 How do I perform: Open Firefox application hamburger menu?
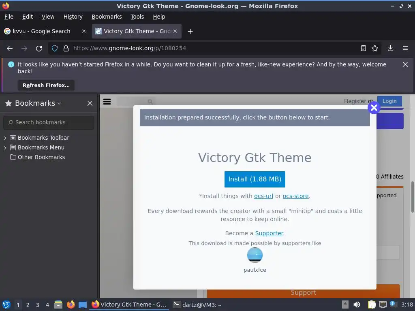405,49
